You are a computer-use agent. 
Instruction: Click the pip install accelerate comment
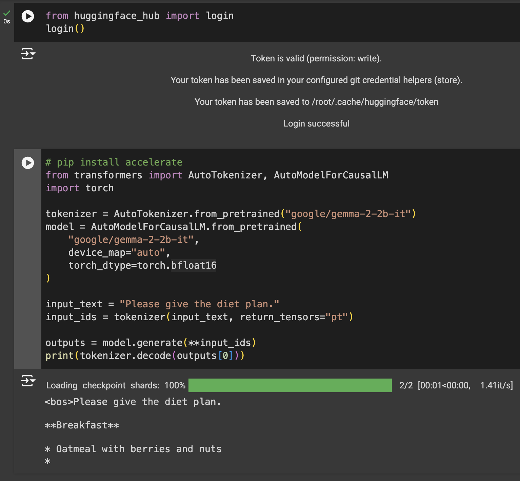(114, 162)
